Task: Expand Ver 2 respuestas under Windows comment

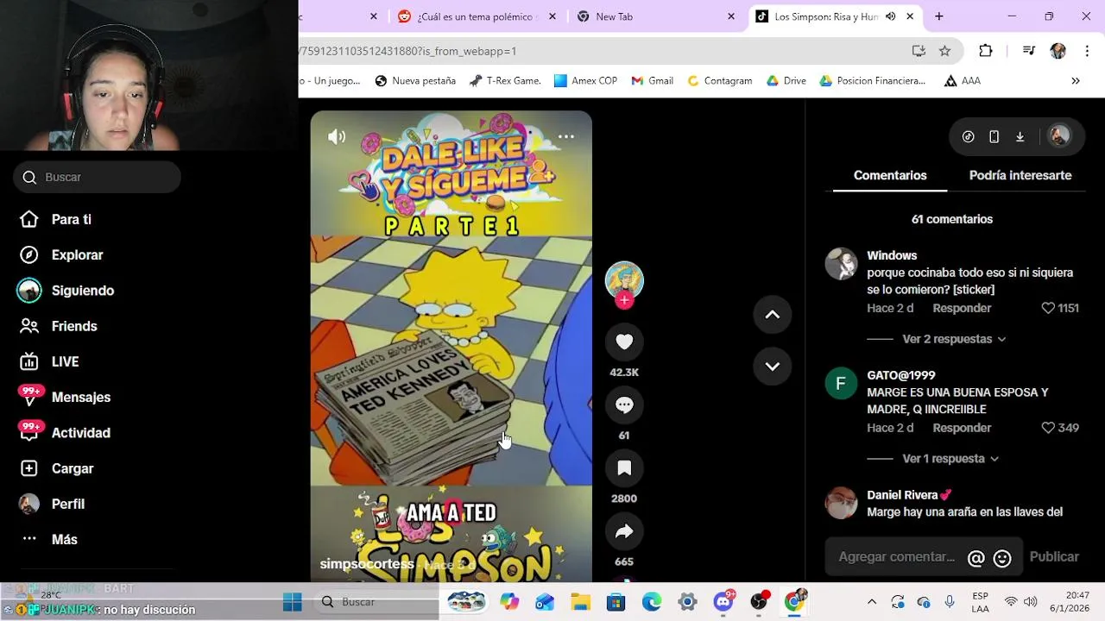Action: pyautogui.click(x=954, y=339)
